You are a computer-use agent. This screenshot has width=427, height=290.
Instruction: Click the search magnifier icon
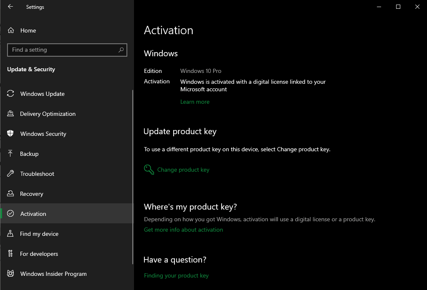[x=121, y=50]
